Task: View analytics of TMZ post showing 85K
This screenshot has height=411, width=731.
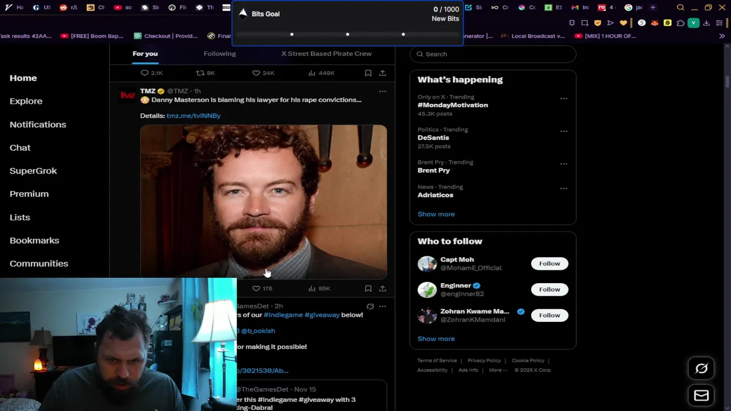Action: tap(319, 289)
